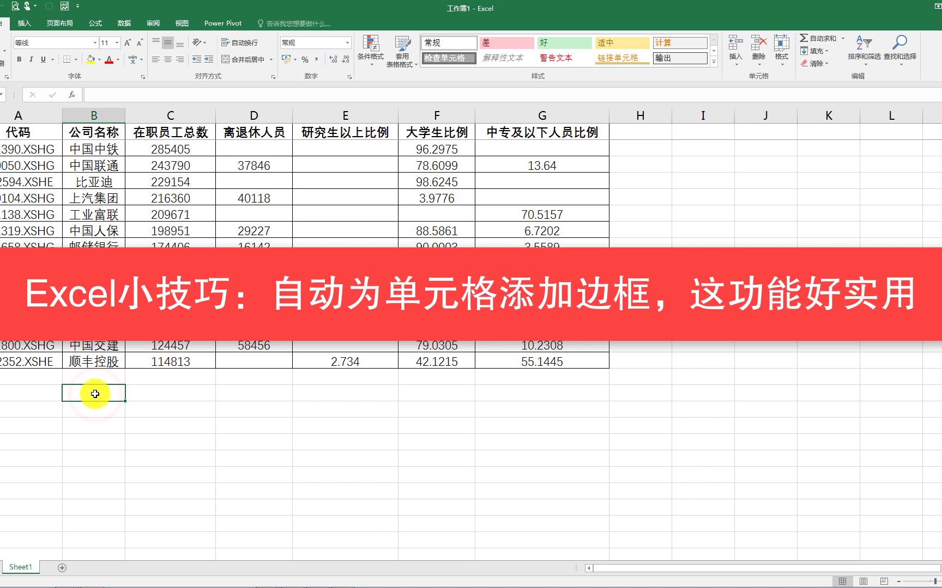942x588 pixels.
Task: Apply the Bad (差) cell style
Action: click(x=506, y=42)
